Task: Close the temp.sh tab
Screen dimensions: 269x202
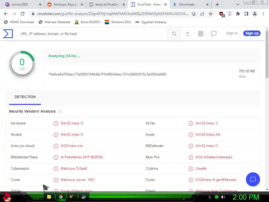Action: (x=123, y=4)
